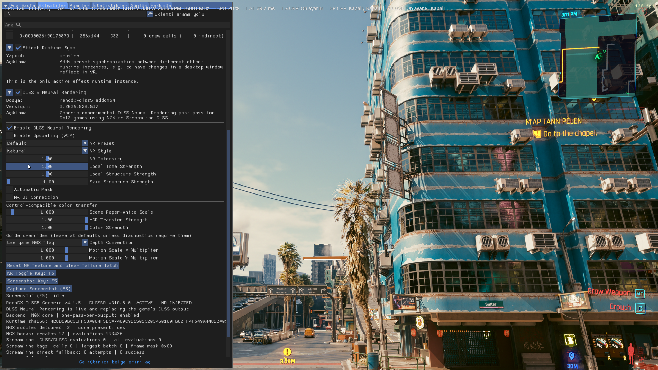Click the Yapımcı value crosire
The width and height of the screenshot is (658, 370).
point(69,55)
